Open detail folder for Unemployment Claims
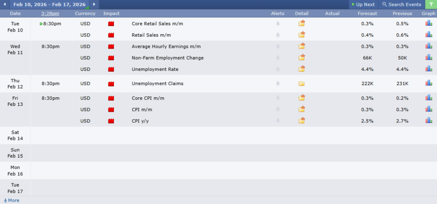The image size is (437, 204). 302,84
